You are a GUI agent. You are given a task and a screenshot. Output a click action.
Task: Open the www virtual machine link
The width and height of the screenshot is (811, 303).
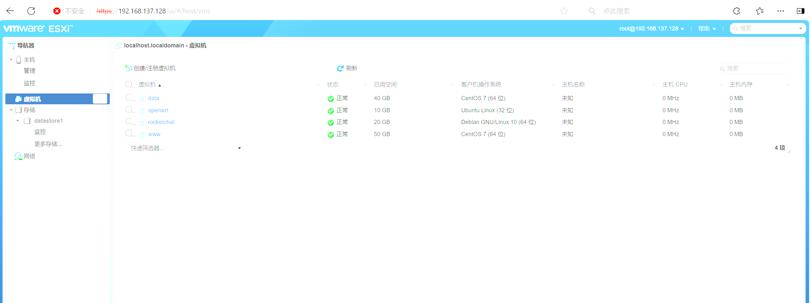click(x=154, y=134)
